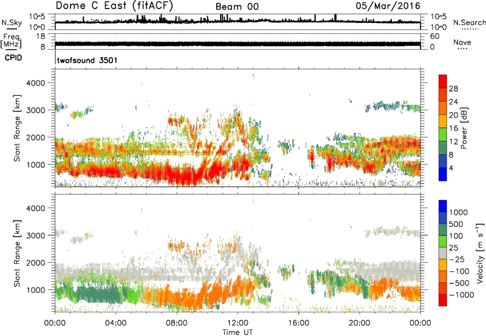Pick the blue bottom segment of the power colorbar
The width and height of the screenshot is (486, 336).
coord(443,174)
